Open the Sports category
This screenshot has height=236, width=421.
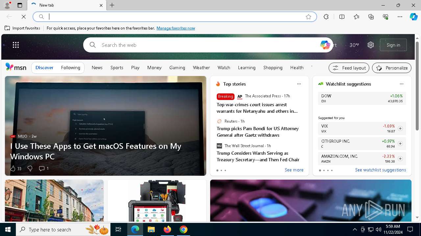tap(117, 68)
